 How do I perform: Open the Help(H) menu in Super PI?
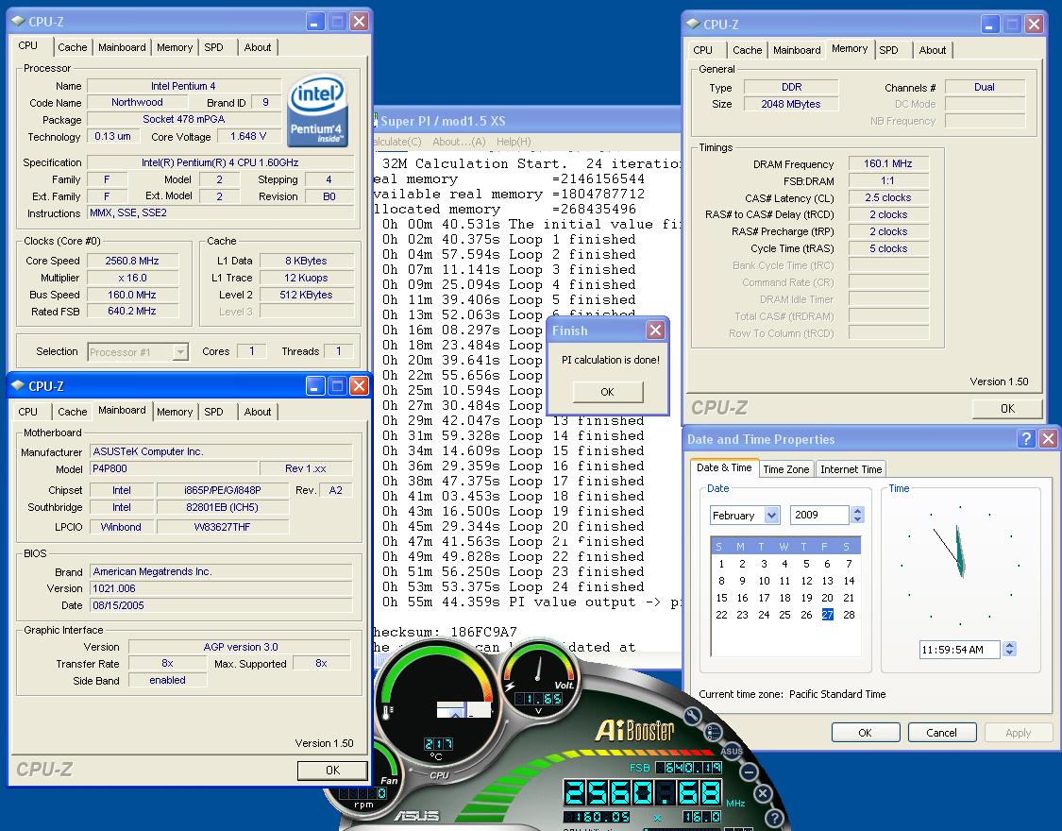click(514, 142)
